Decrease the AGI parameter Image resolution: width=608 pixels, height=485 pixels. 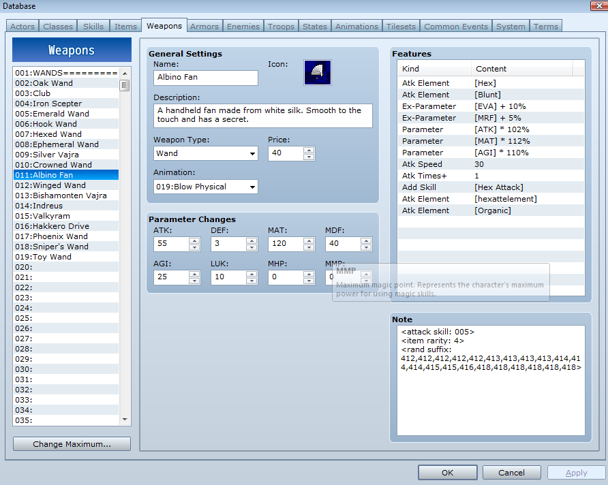[194, 281]
